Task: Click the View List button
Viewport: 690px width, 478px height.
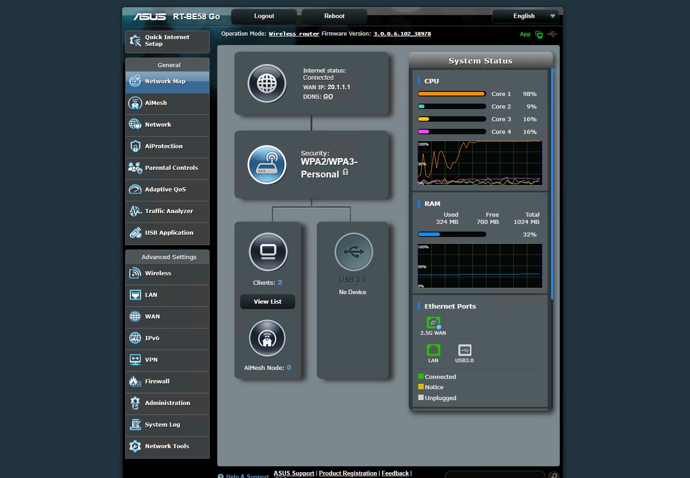Action: click(267, 302)
